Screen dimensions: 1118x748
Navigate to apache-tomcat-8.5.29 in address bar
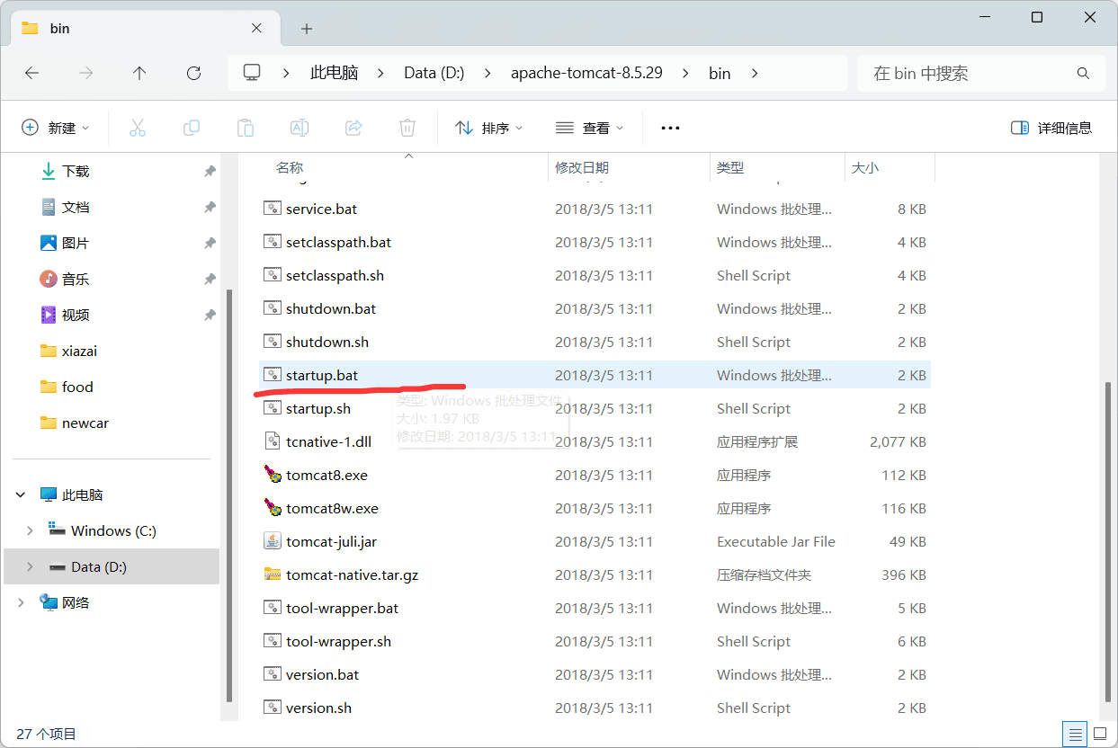[x=586, y=74]
